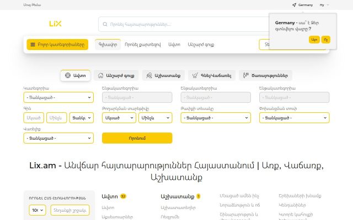Open the Կենդանիներ link
This screenshot has width=353, height=220.
(x=292, y=205)
